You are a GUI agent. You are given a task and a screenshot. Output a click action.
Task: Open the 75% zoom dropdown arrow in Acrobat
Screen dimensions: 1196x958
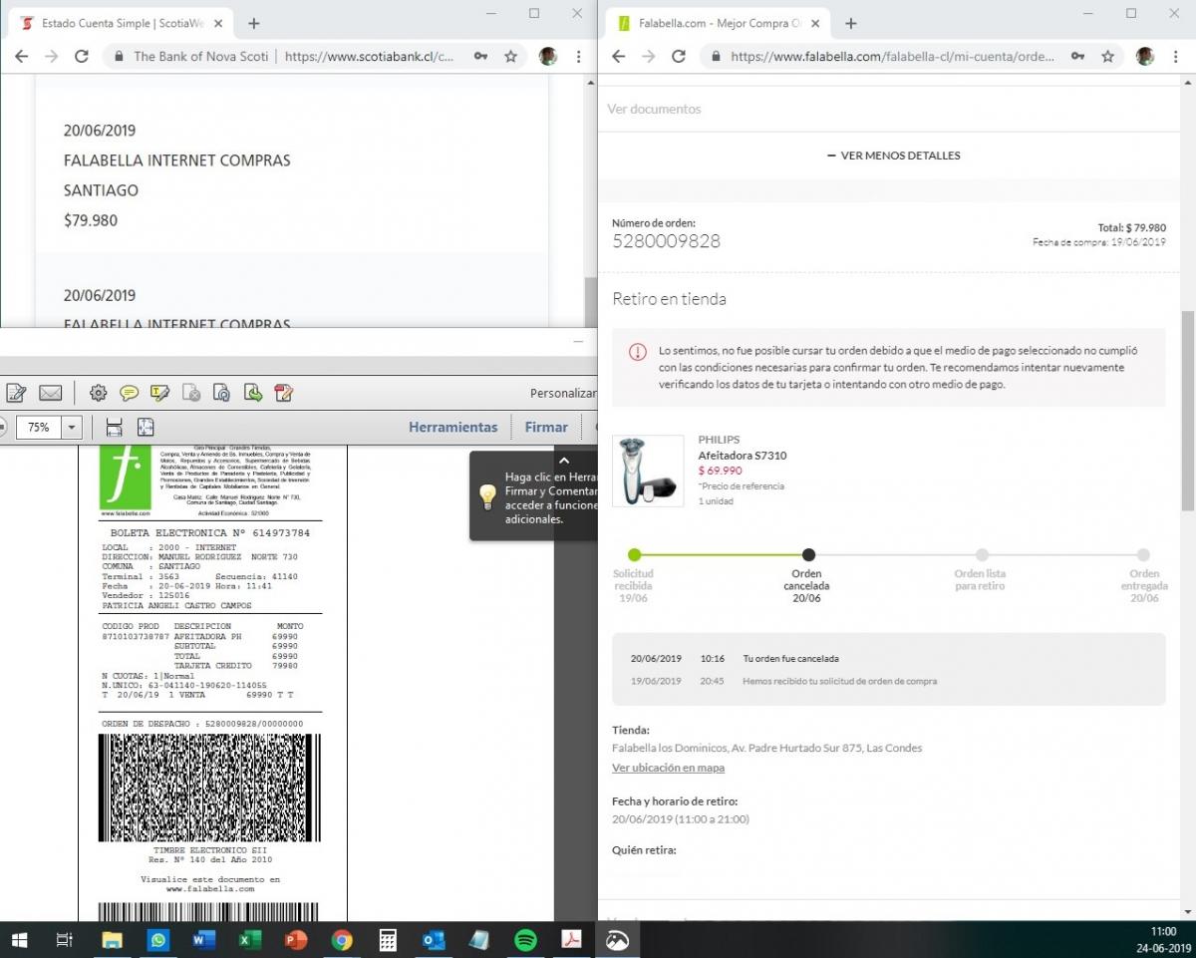tap(72, 427)
